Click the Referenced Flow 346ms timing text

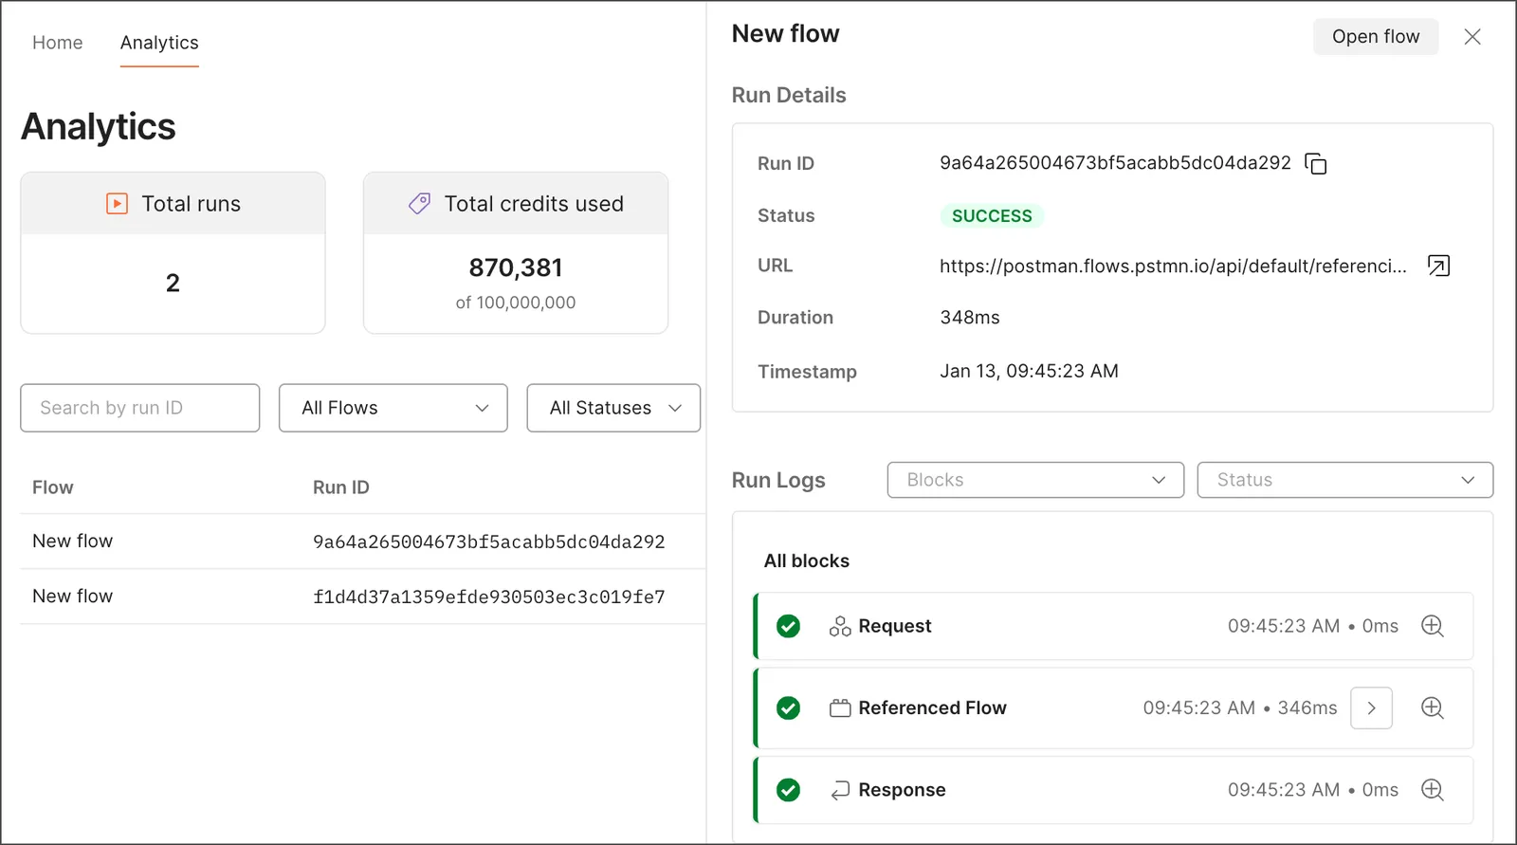(1240, 707)
